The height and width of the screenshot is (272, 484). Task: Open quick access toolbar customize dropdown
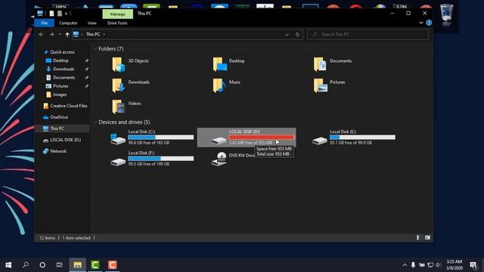[x=66, y=14]
